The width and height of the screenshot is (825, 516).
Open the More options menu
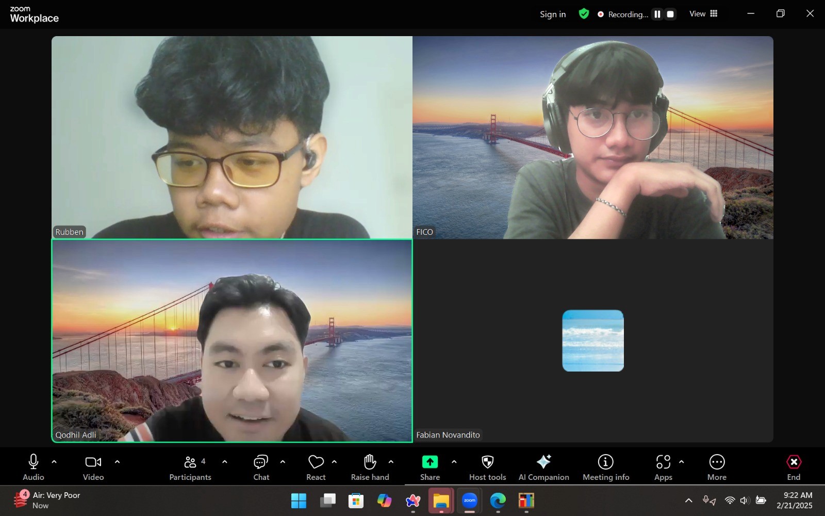point(717,467)
